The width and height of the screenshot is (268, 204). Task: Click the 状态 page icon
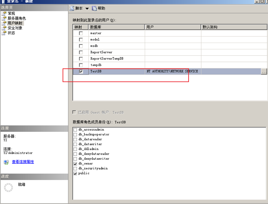point(4,33)
